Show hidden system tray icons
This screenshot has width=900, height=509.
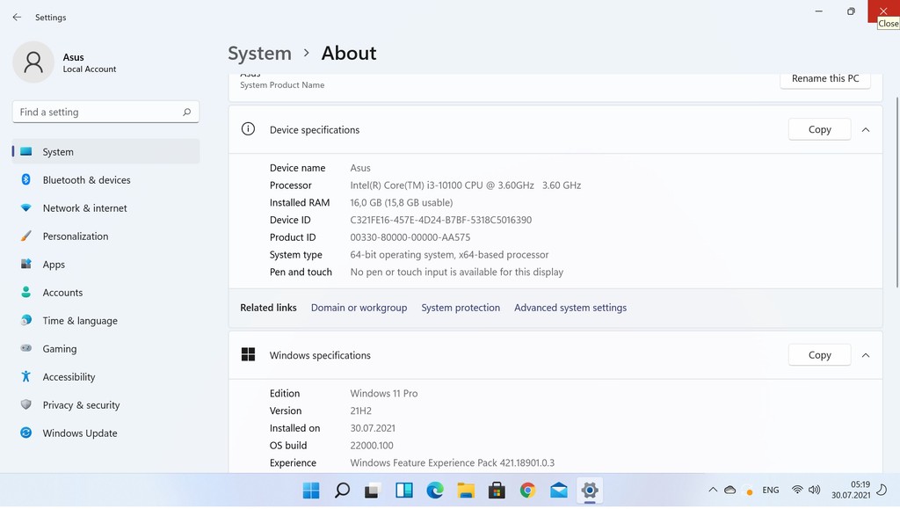tap(713, 490)
